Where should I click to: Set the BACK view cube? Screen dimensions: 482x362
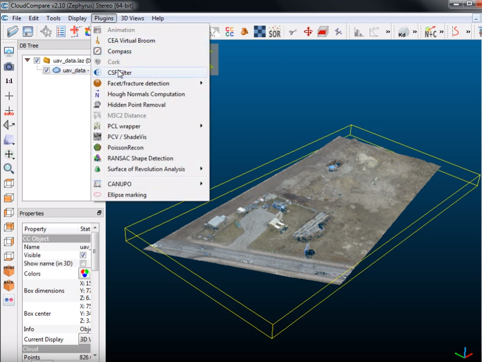[x=9, y=286]
